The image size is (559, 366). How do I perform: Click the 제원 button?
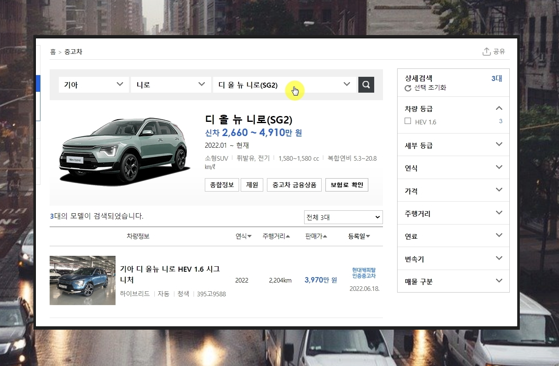[x=252, y=184]
